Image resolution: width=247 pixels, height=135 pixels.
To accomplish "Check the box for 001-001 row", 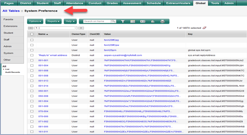I will click(x=32, y=60).
